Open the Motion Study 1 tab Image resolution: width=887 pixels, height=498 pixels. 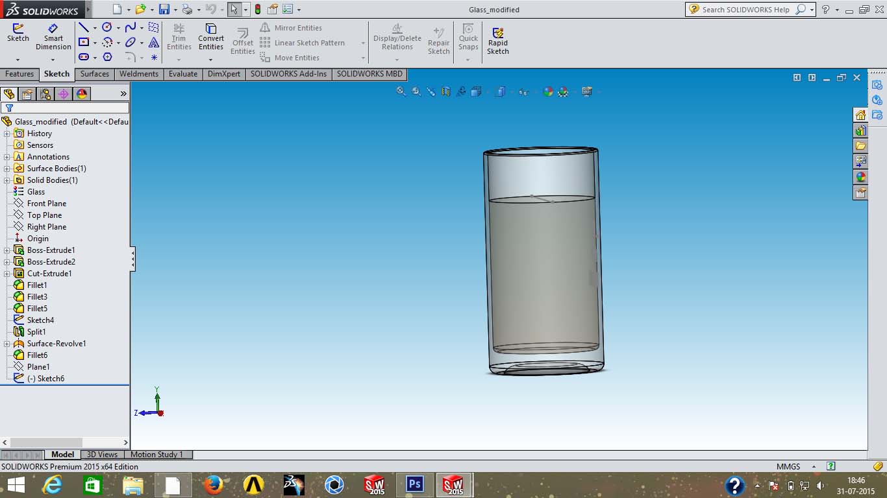(157, 455)
